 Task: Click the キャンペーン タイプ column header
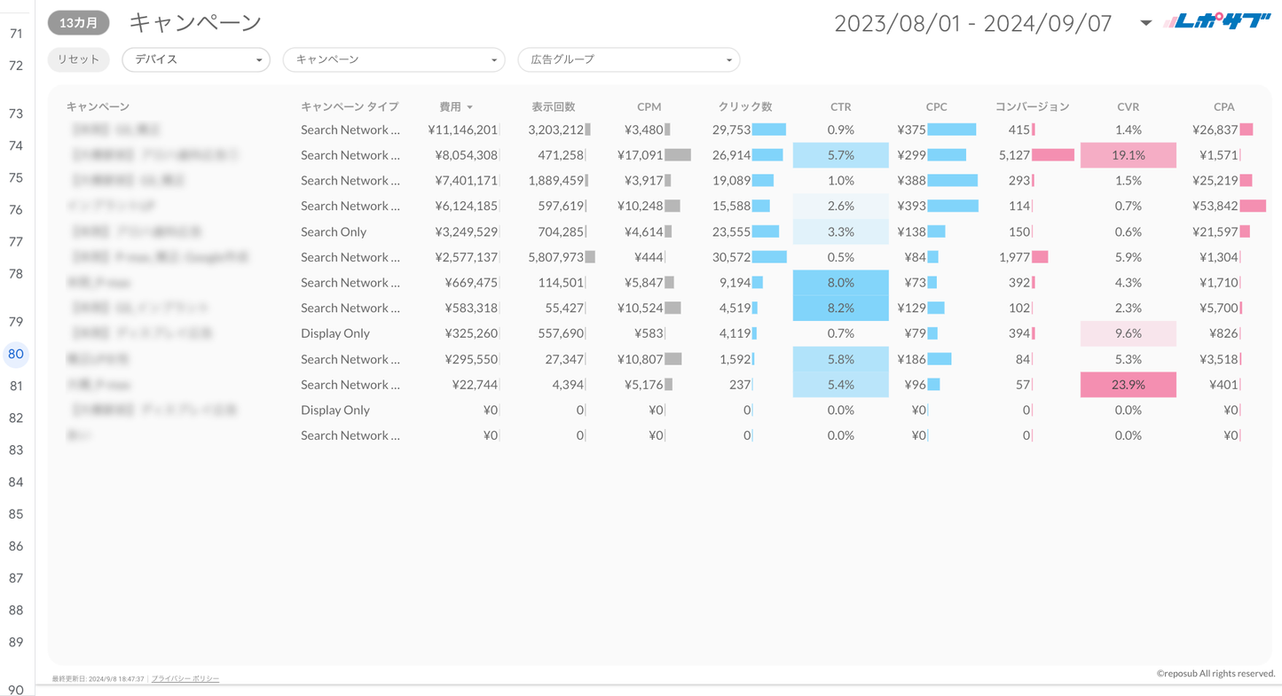click(350, 106)
